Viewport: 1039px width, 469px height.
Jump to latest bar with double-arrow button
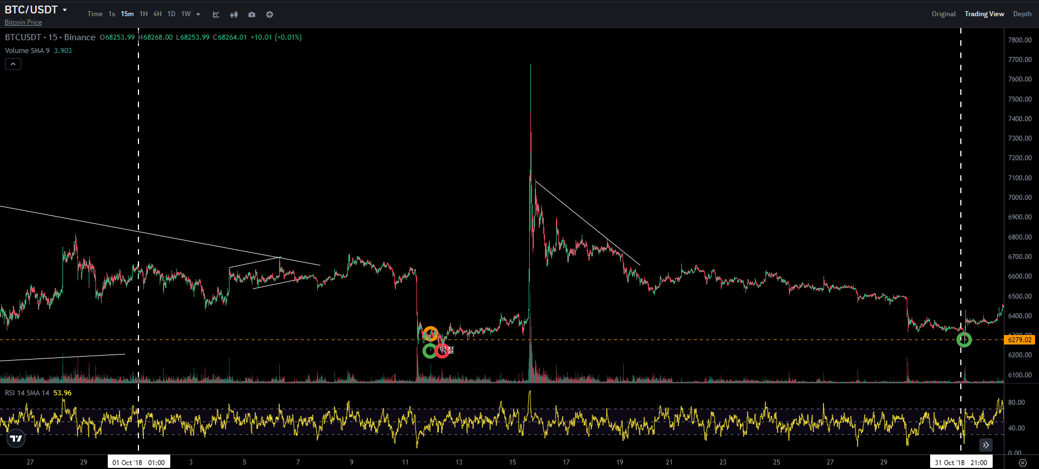click(x=986, y=445)
